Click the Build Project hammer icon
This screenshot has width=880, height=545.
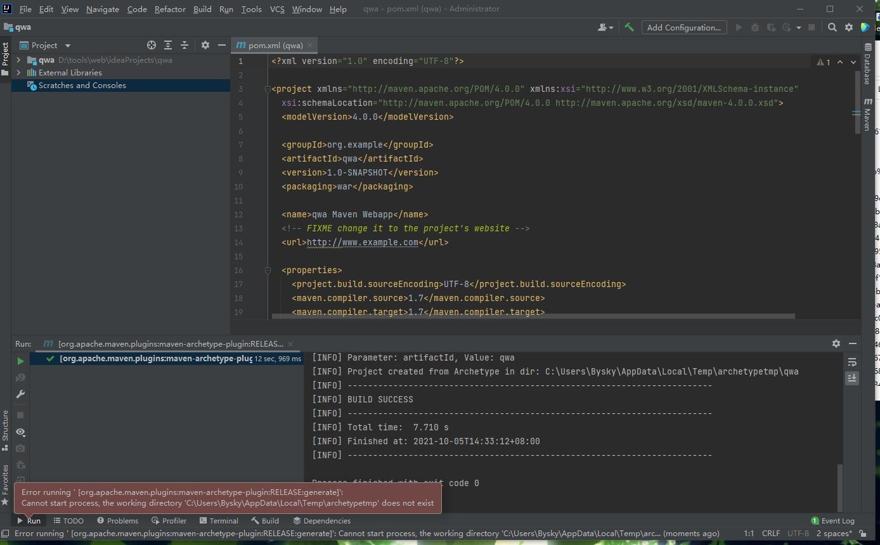coord(629,27)
